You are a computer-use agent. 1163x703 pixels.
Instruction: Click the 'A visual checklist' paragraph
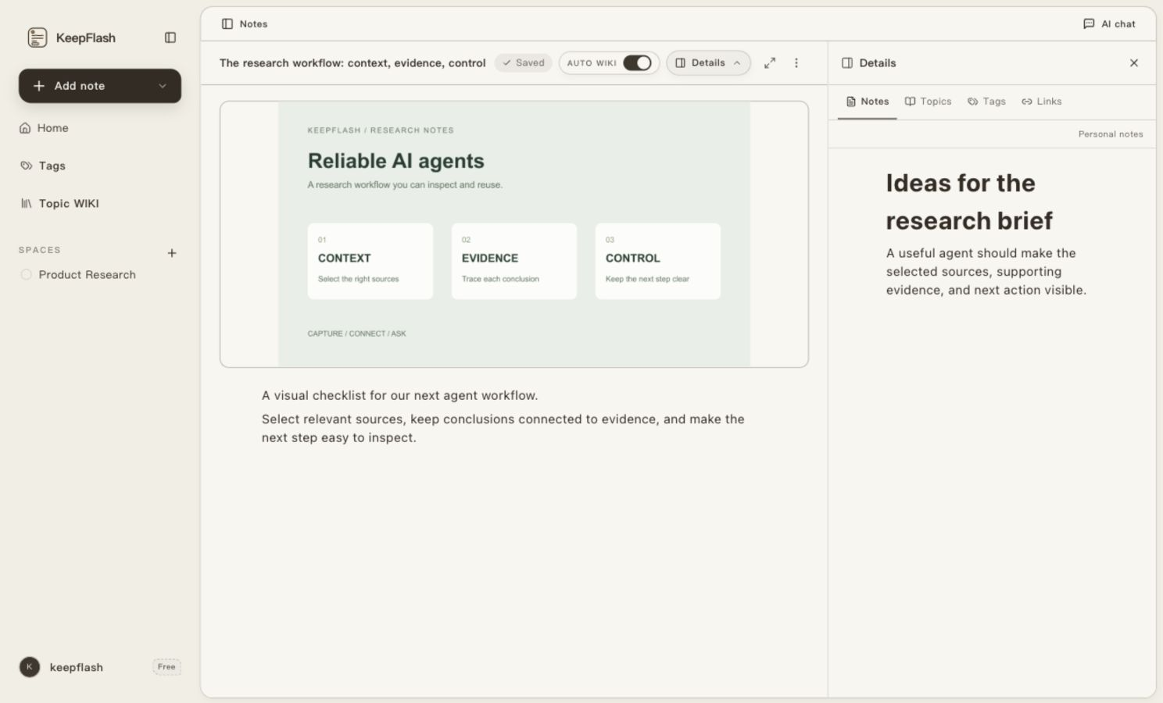(399, 395)
